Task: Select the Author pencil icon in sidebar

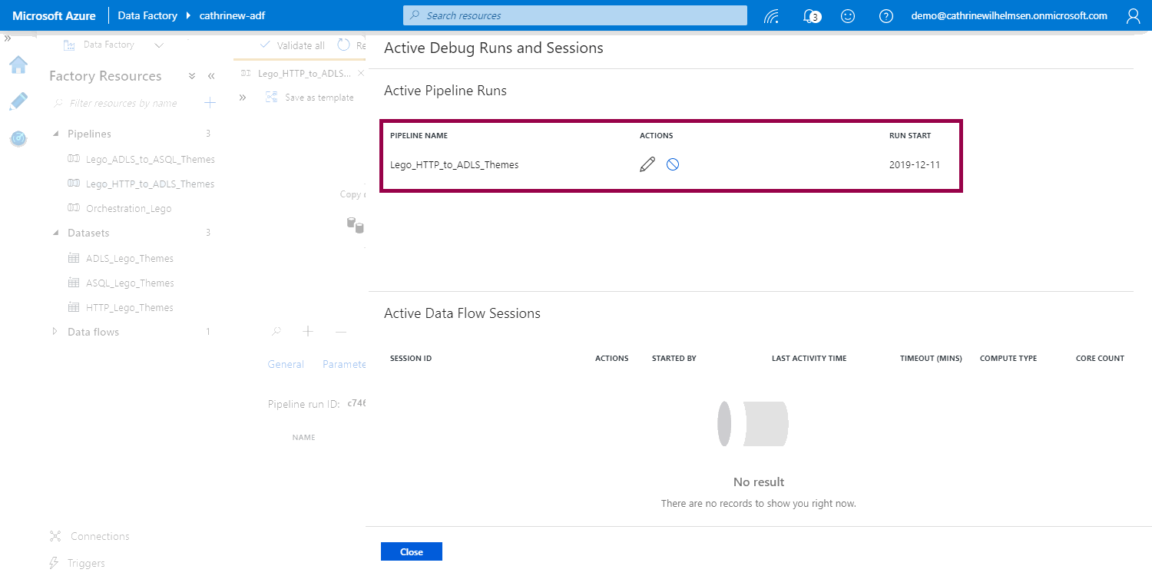Action: tap(18, 101)
